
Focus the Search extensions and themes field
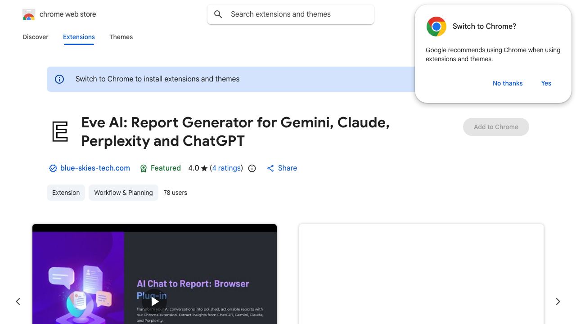tap(291, 14)
